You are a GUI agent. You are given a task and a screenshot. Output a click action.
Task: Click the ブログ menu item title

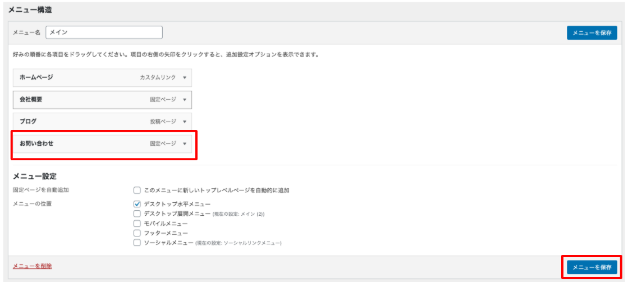28,122
